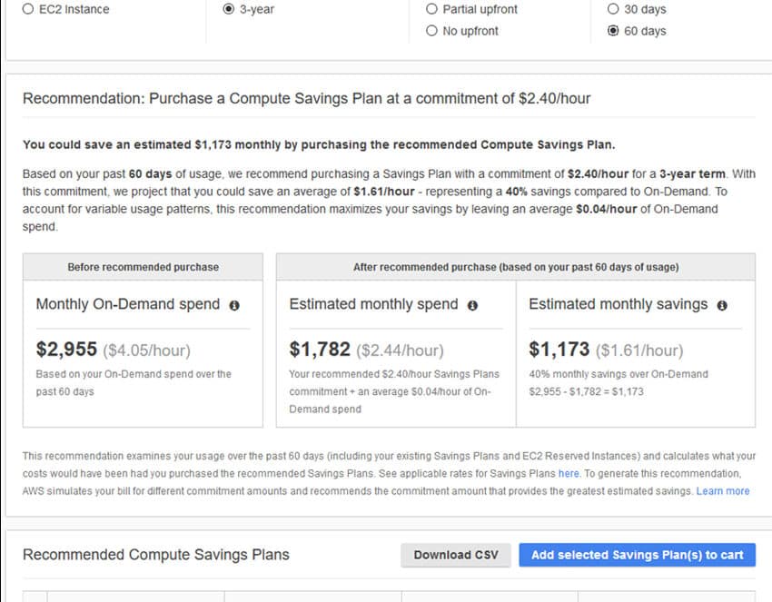Image resolution: width=772 pixels, height=602 pixels.
Task: Click the Recommended Compute Savings Plans heading
Action: tap(156, 555)
